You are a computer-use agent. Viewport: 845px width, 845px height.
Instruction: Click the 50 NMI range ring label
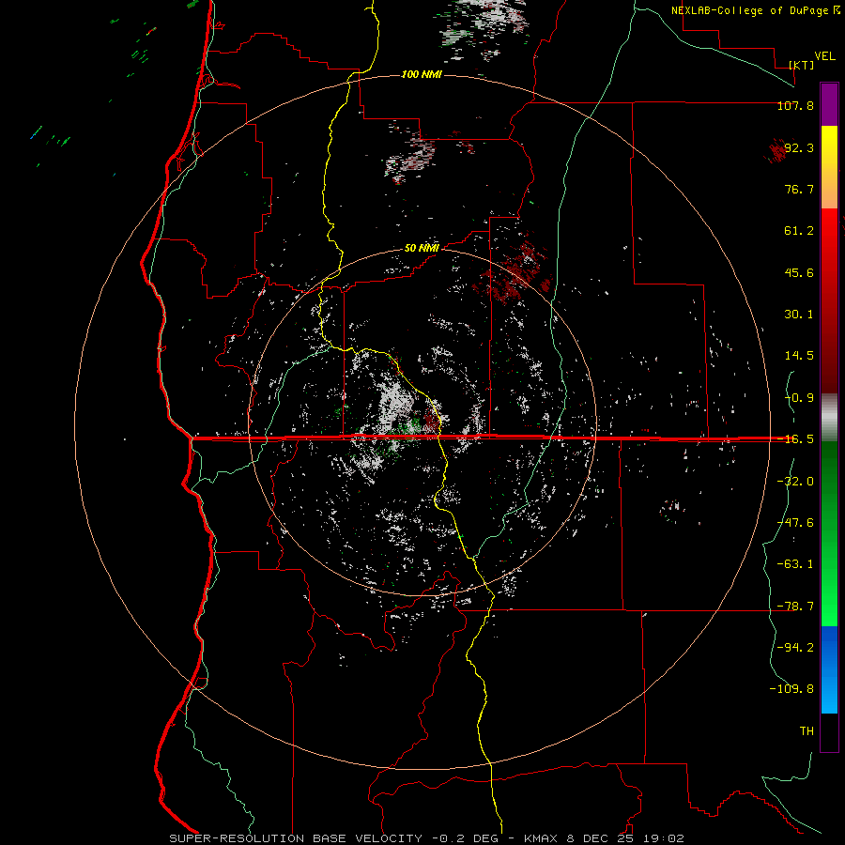(422, 248)
